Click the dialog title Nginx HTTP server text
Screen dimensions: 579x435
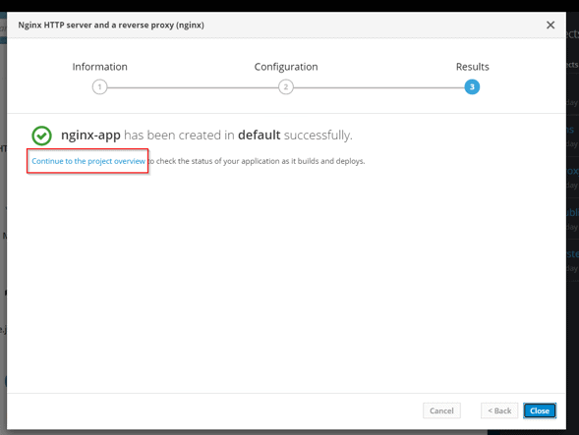(111, 26)
